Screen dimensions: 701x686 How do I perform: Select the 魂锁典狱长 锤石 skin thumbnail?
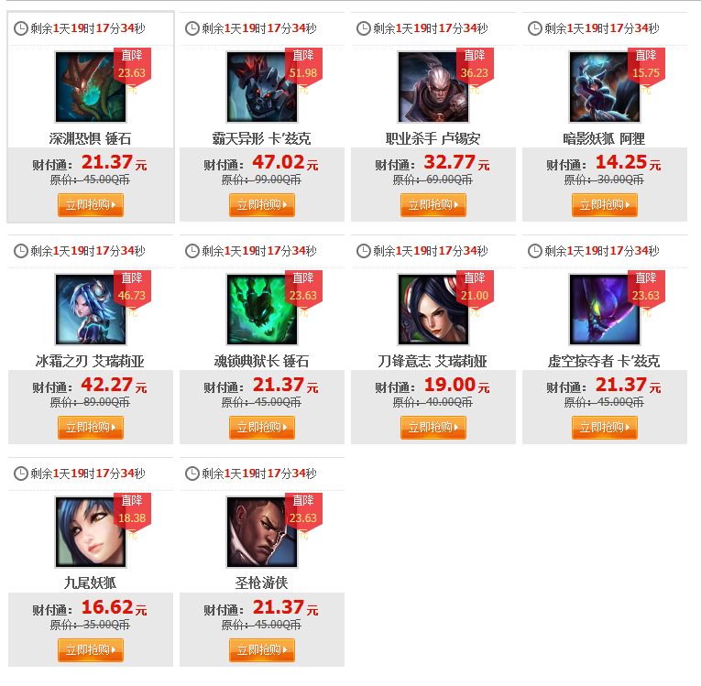point(262,310)
